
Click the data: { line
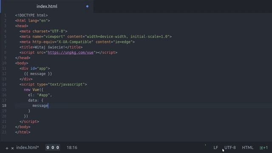click(36, 100)
